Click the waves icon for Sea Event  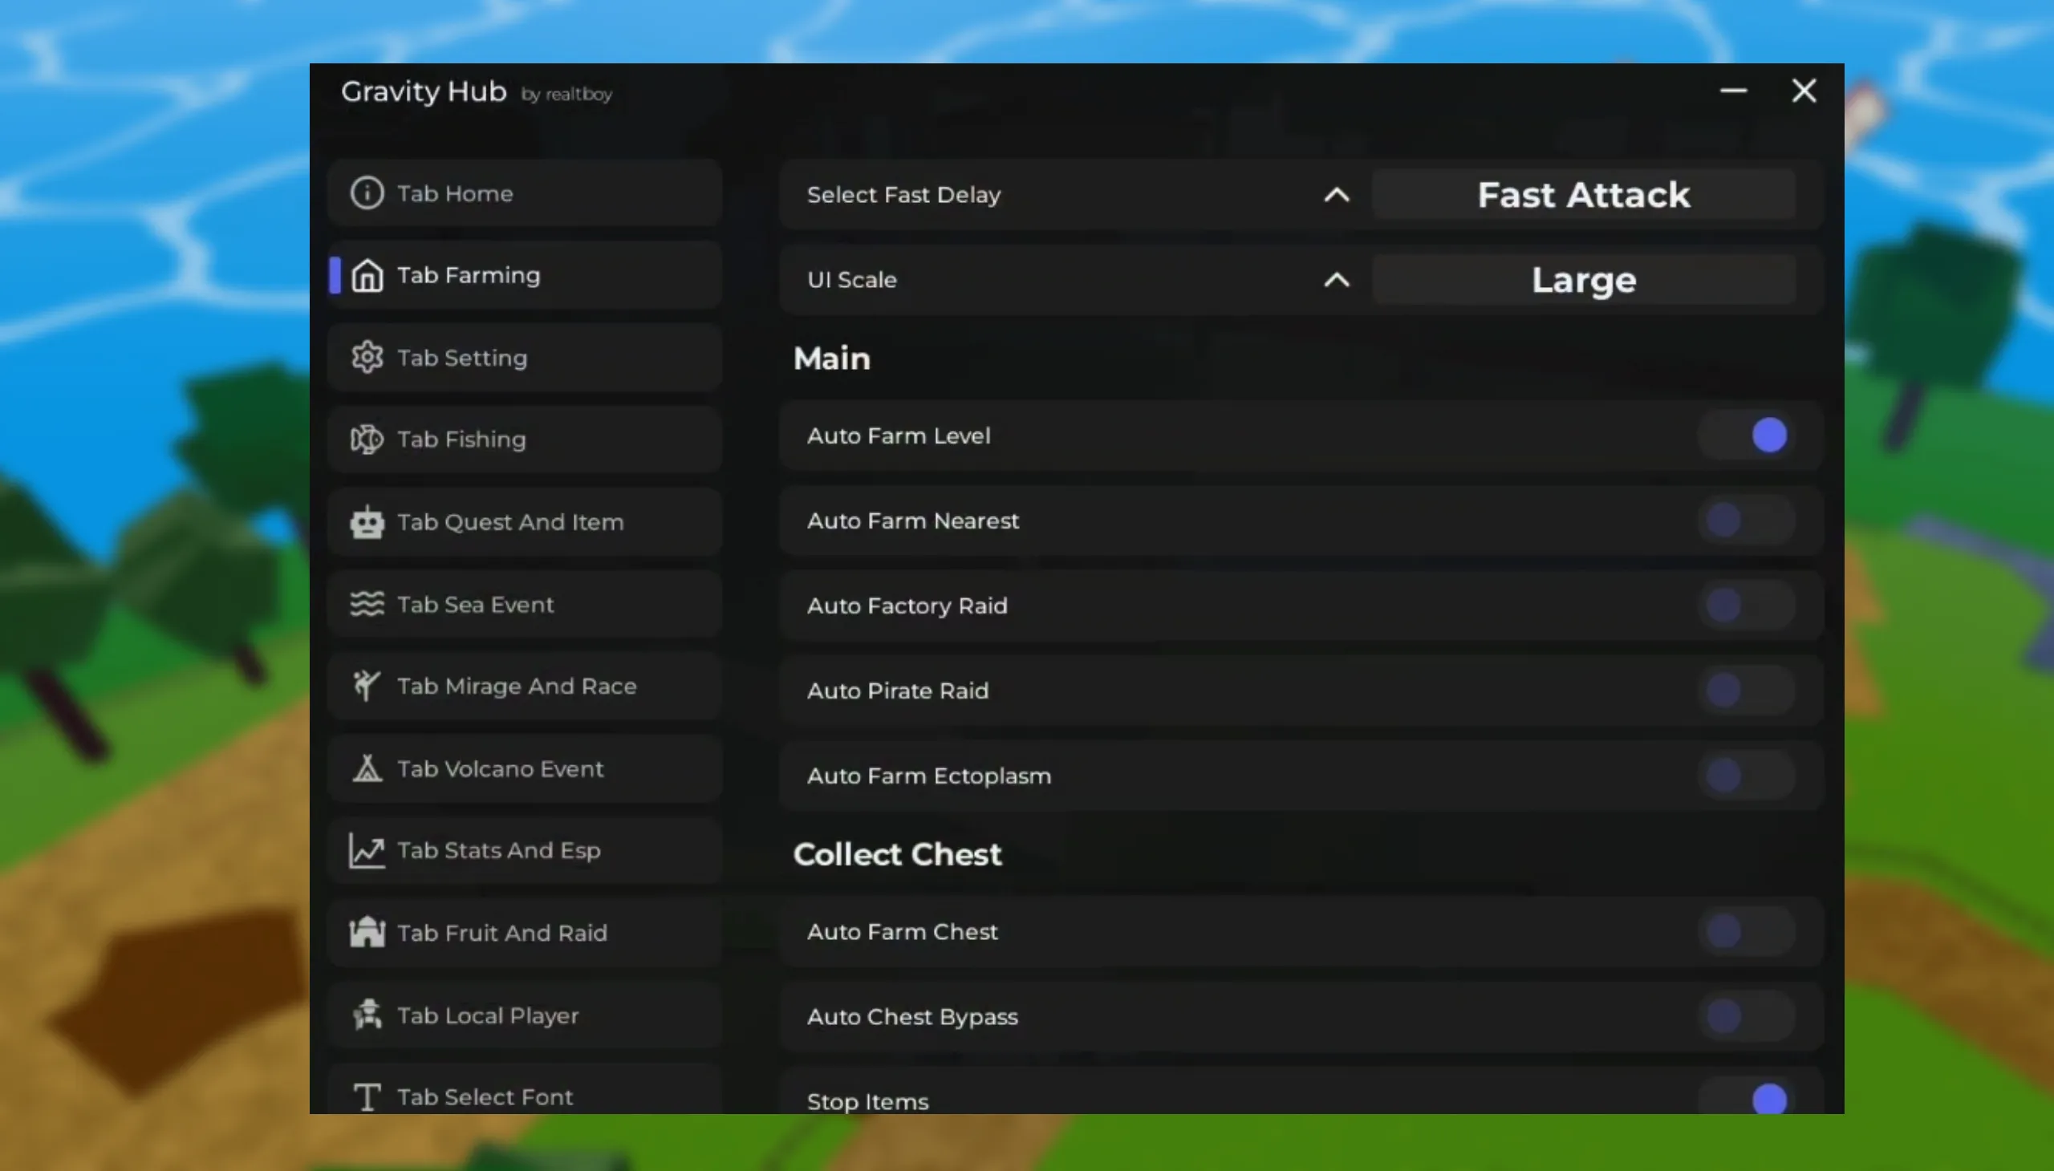point(367,604)
